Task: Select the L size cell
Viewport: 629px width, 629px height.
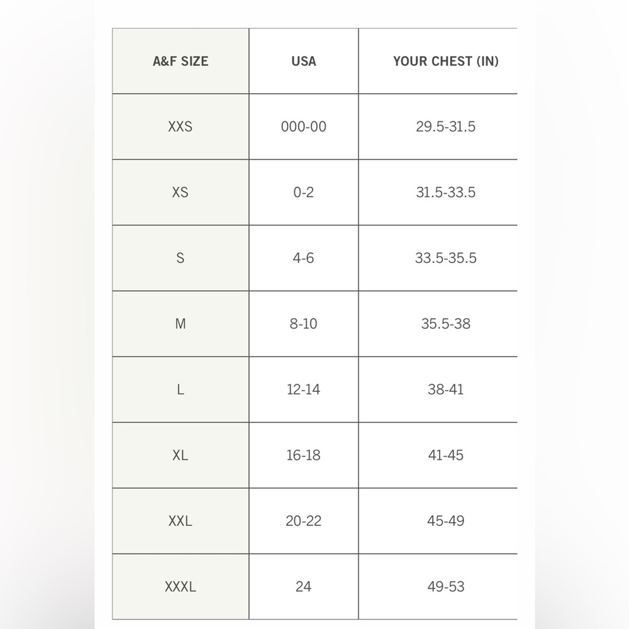Action: click(x=181, y=389)
